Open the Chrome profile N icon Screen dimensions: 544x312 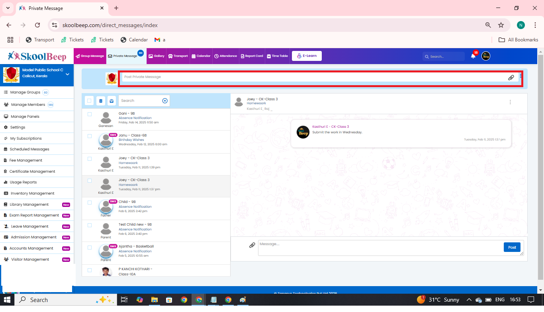point(521,25)
